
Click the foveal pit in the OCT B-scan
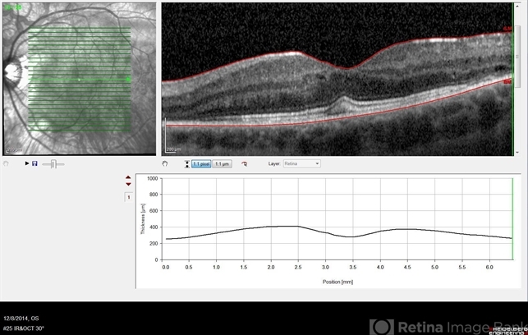click(349, 71)
